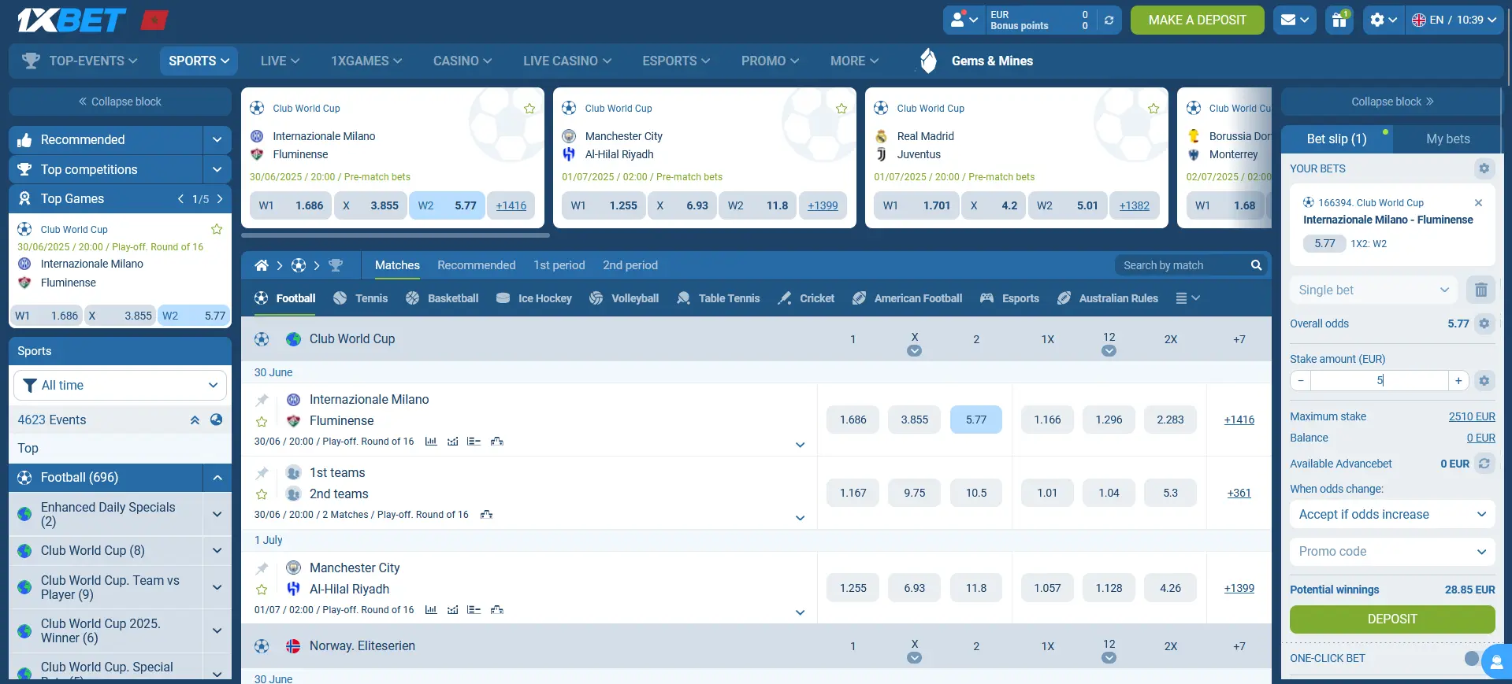
Task: Expand Top competitions section
Action: point(217,169)
